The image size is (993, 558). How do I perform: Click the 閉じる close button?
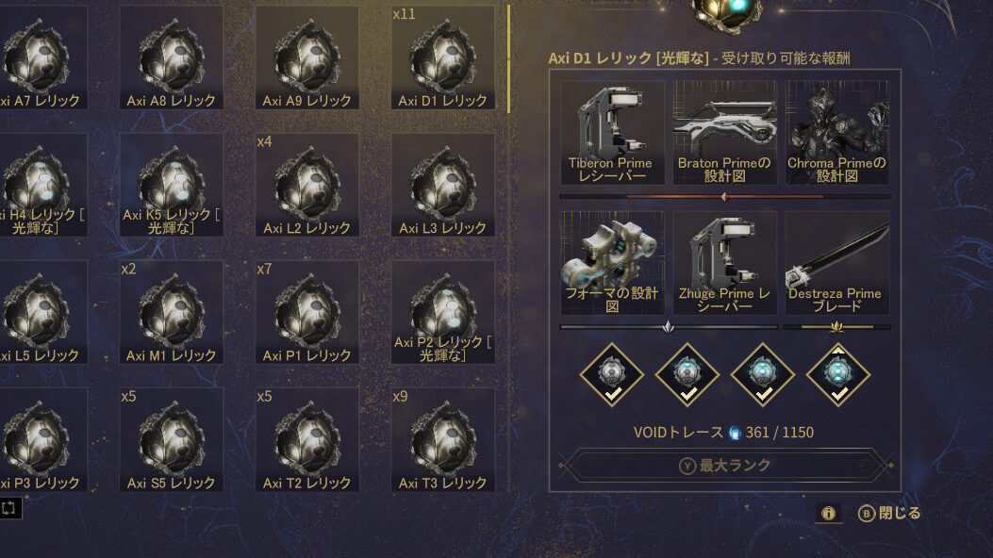coord(889,513)
